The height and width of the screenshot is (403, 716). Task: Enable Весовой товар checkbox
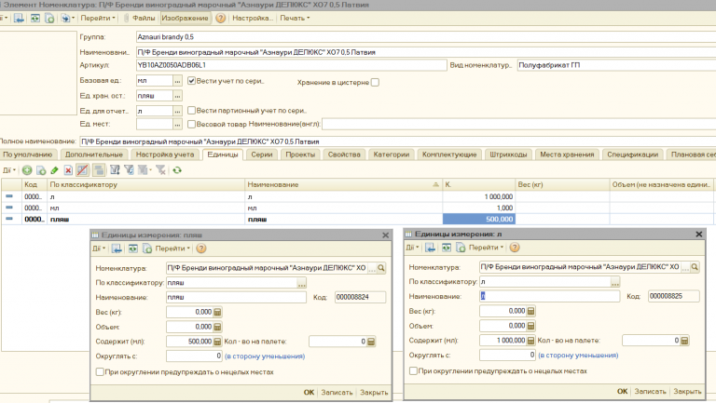coord(192,124)
